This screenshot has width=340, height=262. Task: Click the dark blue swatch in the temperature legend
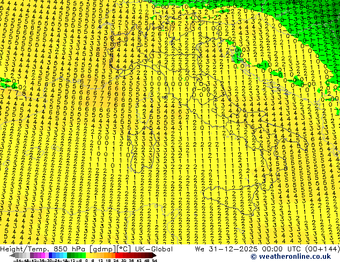[x=50, y=255]
